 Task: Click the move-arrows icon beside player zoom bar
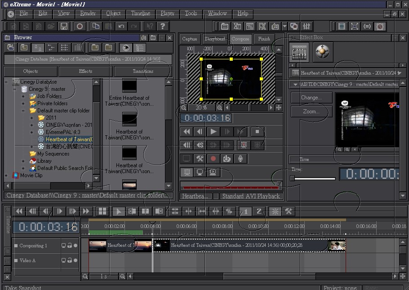click(279, 107)
